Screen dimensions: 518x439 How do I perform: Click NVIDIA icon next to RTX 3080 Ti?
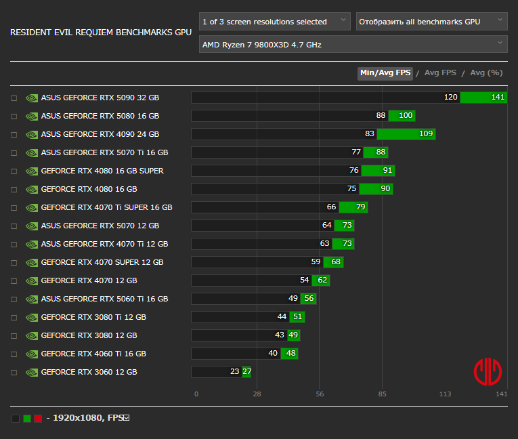point(31,317)
